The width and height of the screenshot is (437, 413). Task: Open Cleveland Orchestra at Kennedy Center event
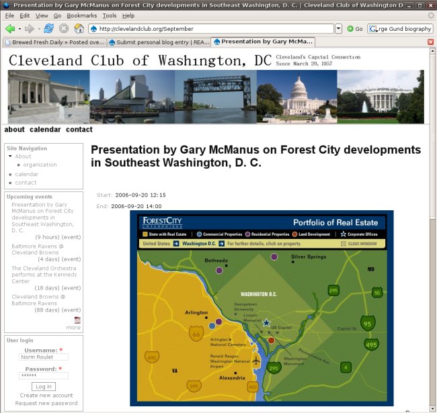pos(44,275)
